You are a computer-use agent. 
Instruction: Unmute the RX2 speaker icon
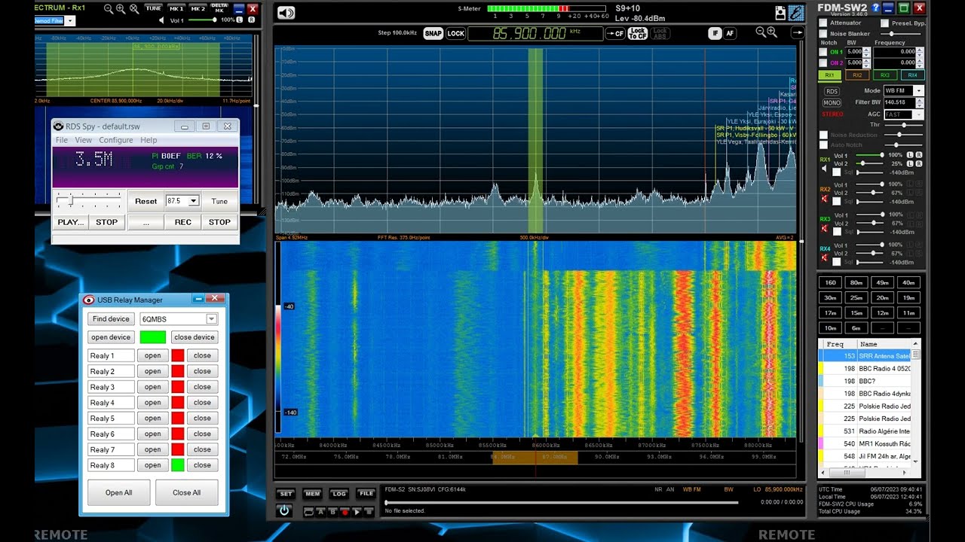(x=825, y=199)
